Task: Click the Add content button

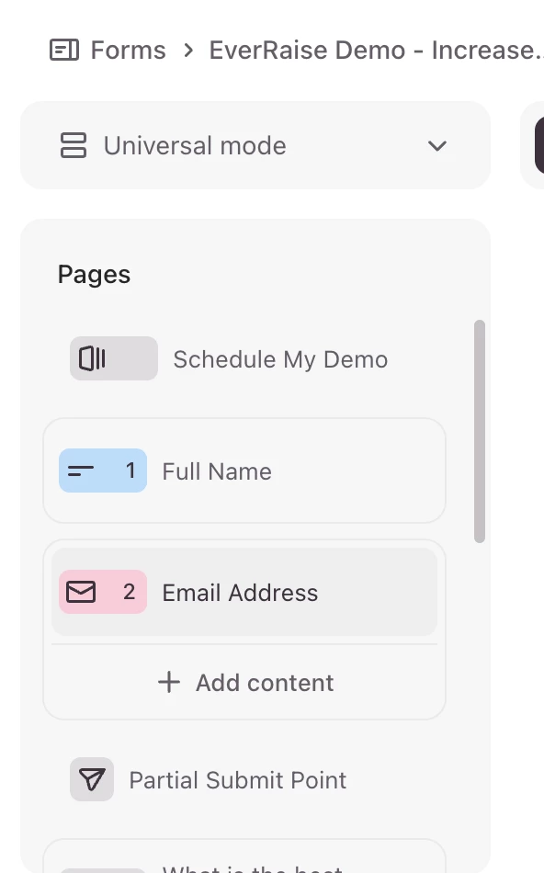Action: (x=244, y=682)
